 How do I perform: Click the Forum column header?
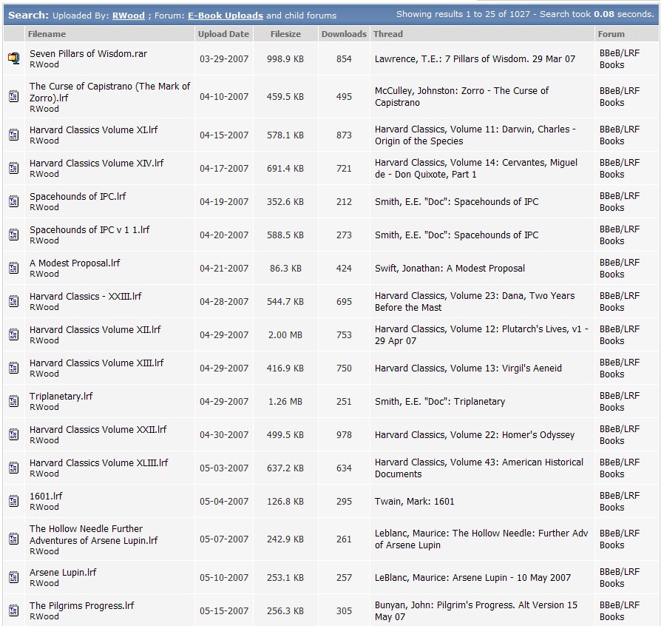click(x=611, y=34)
